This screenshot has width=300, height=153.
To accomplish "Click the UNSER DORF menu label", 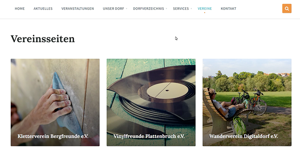I will click(113, 9).
